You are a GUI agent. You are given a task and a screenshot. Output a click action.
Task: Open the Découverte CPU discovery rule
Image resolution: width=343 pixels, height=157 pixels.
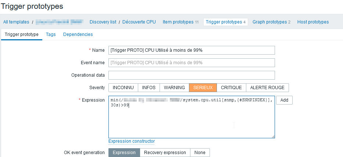pyautogui.click(x=139, y=22)
